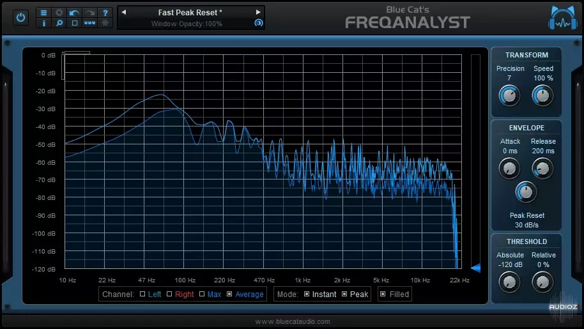The width and height of the screenshot is (584, 329).
Task: Click the THRESHOLD section header
Action: 526,242
